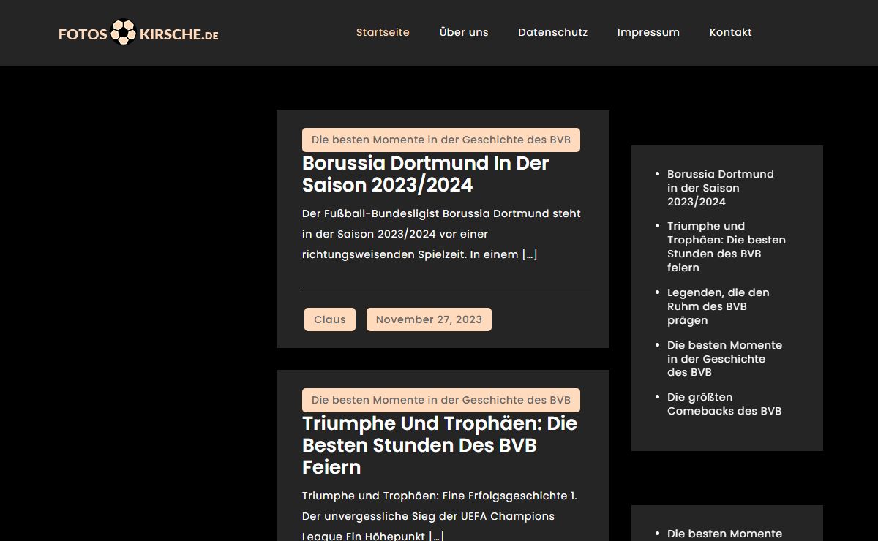Image resolution: width=878 pixels, height=541 pixels.
Task: Click the excerpt starting 'Triumphe und Trophäen: Eine Erfolgsgeschichte'
Action: (440, 516)
